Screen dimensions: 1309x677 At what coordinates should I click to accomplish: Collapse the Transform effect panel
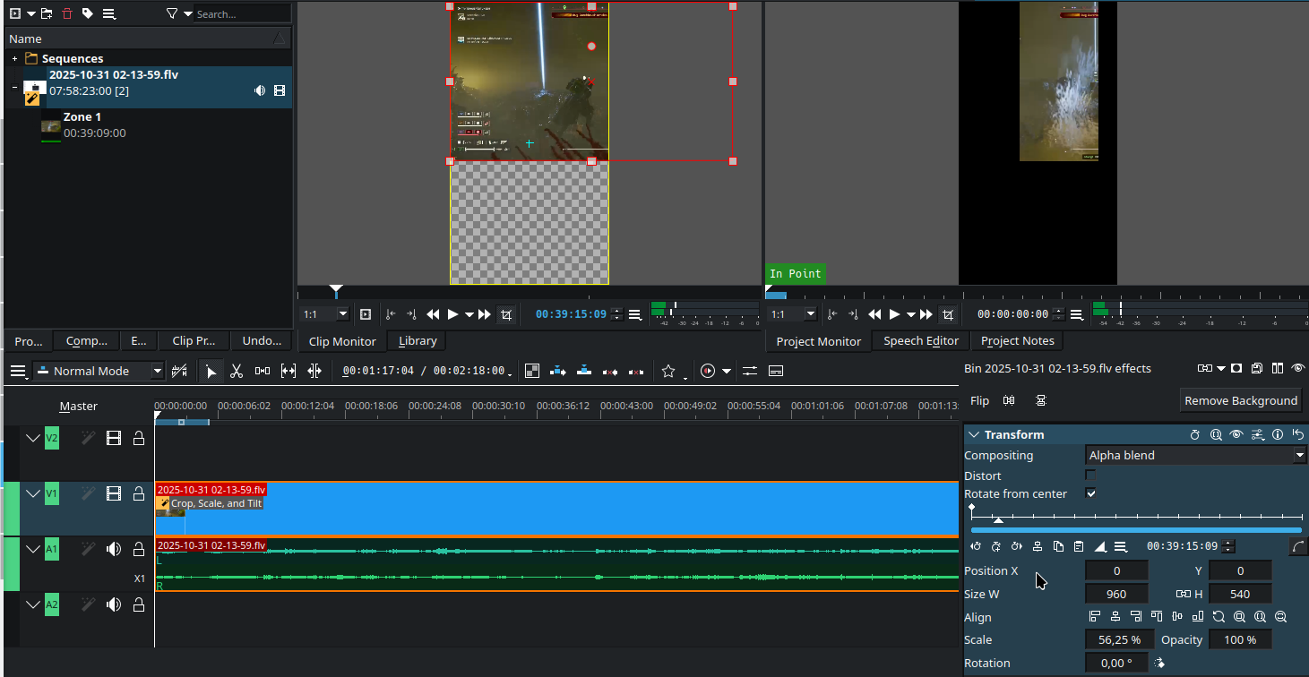pos(974,434)
